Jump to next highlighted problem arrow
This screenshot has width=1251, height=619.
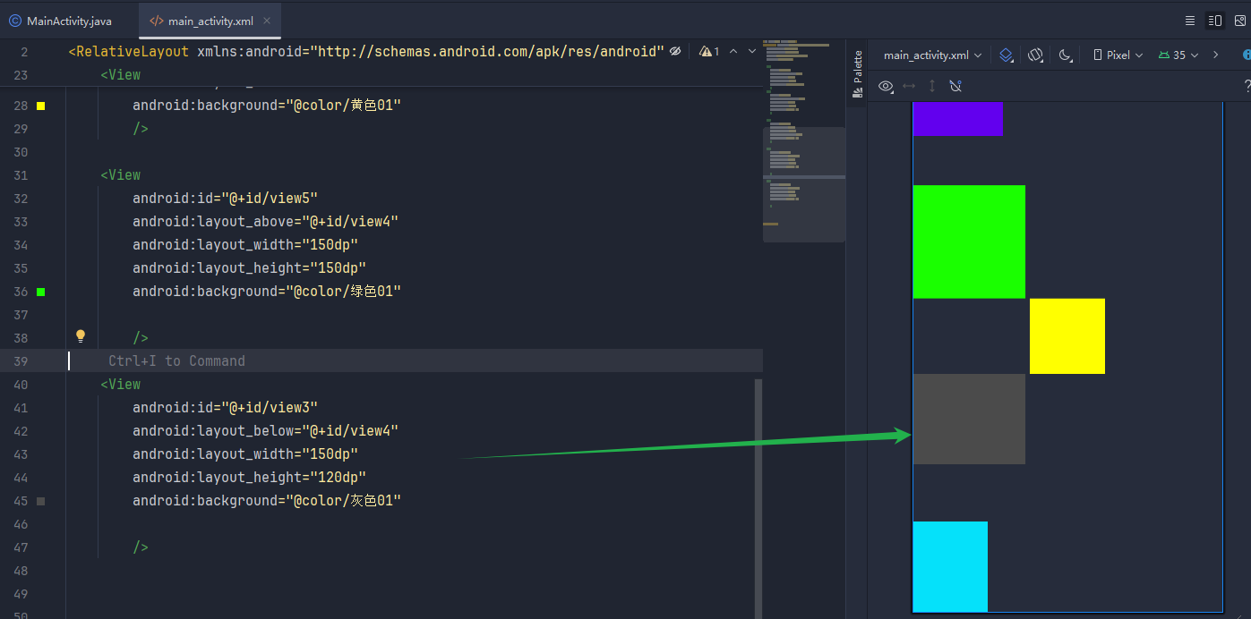[x=752, y=52]
